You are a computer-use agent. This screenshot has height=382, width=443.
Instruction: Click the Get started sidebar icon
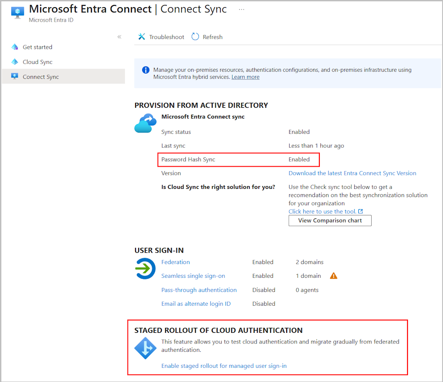point(15,47)
